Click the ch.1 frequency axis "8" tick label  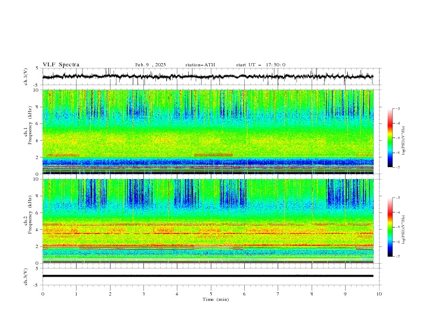click(x=38, y=107)
